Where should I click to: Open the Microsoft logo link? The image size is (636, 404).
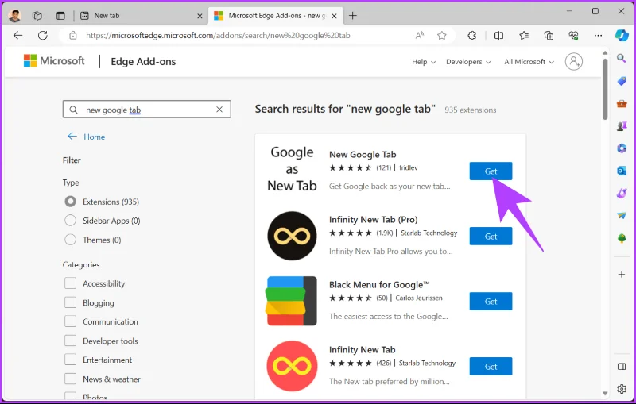click(54, 61)
